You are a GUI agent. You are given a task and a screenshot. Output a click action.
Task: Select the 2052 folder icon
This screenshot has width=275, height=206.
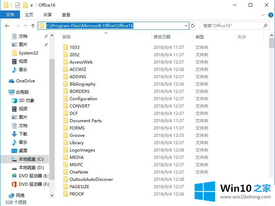coord(65,54)
